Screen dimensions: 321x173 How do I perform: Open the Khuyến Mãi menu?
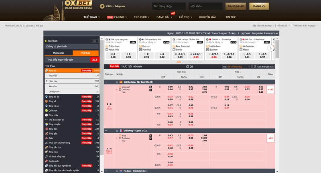tap(207, 17)
